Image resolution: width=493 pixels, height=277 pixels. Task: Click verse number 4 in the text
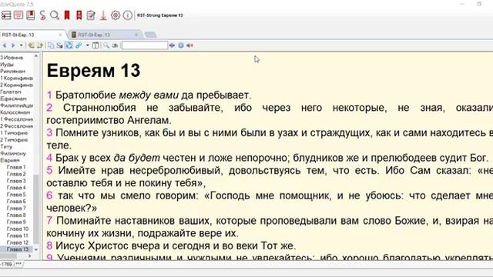click(49, 158)
